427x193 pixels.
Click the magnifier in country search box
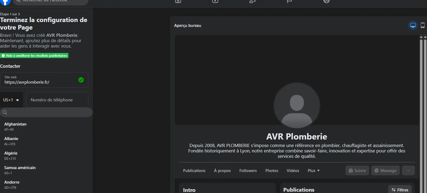5,112
